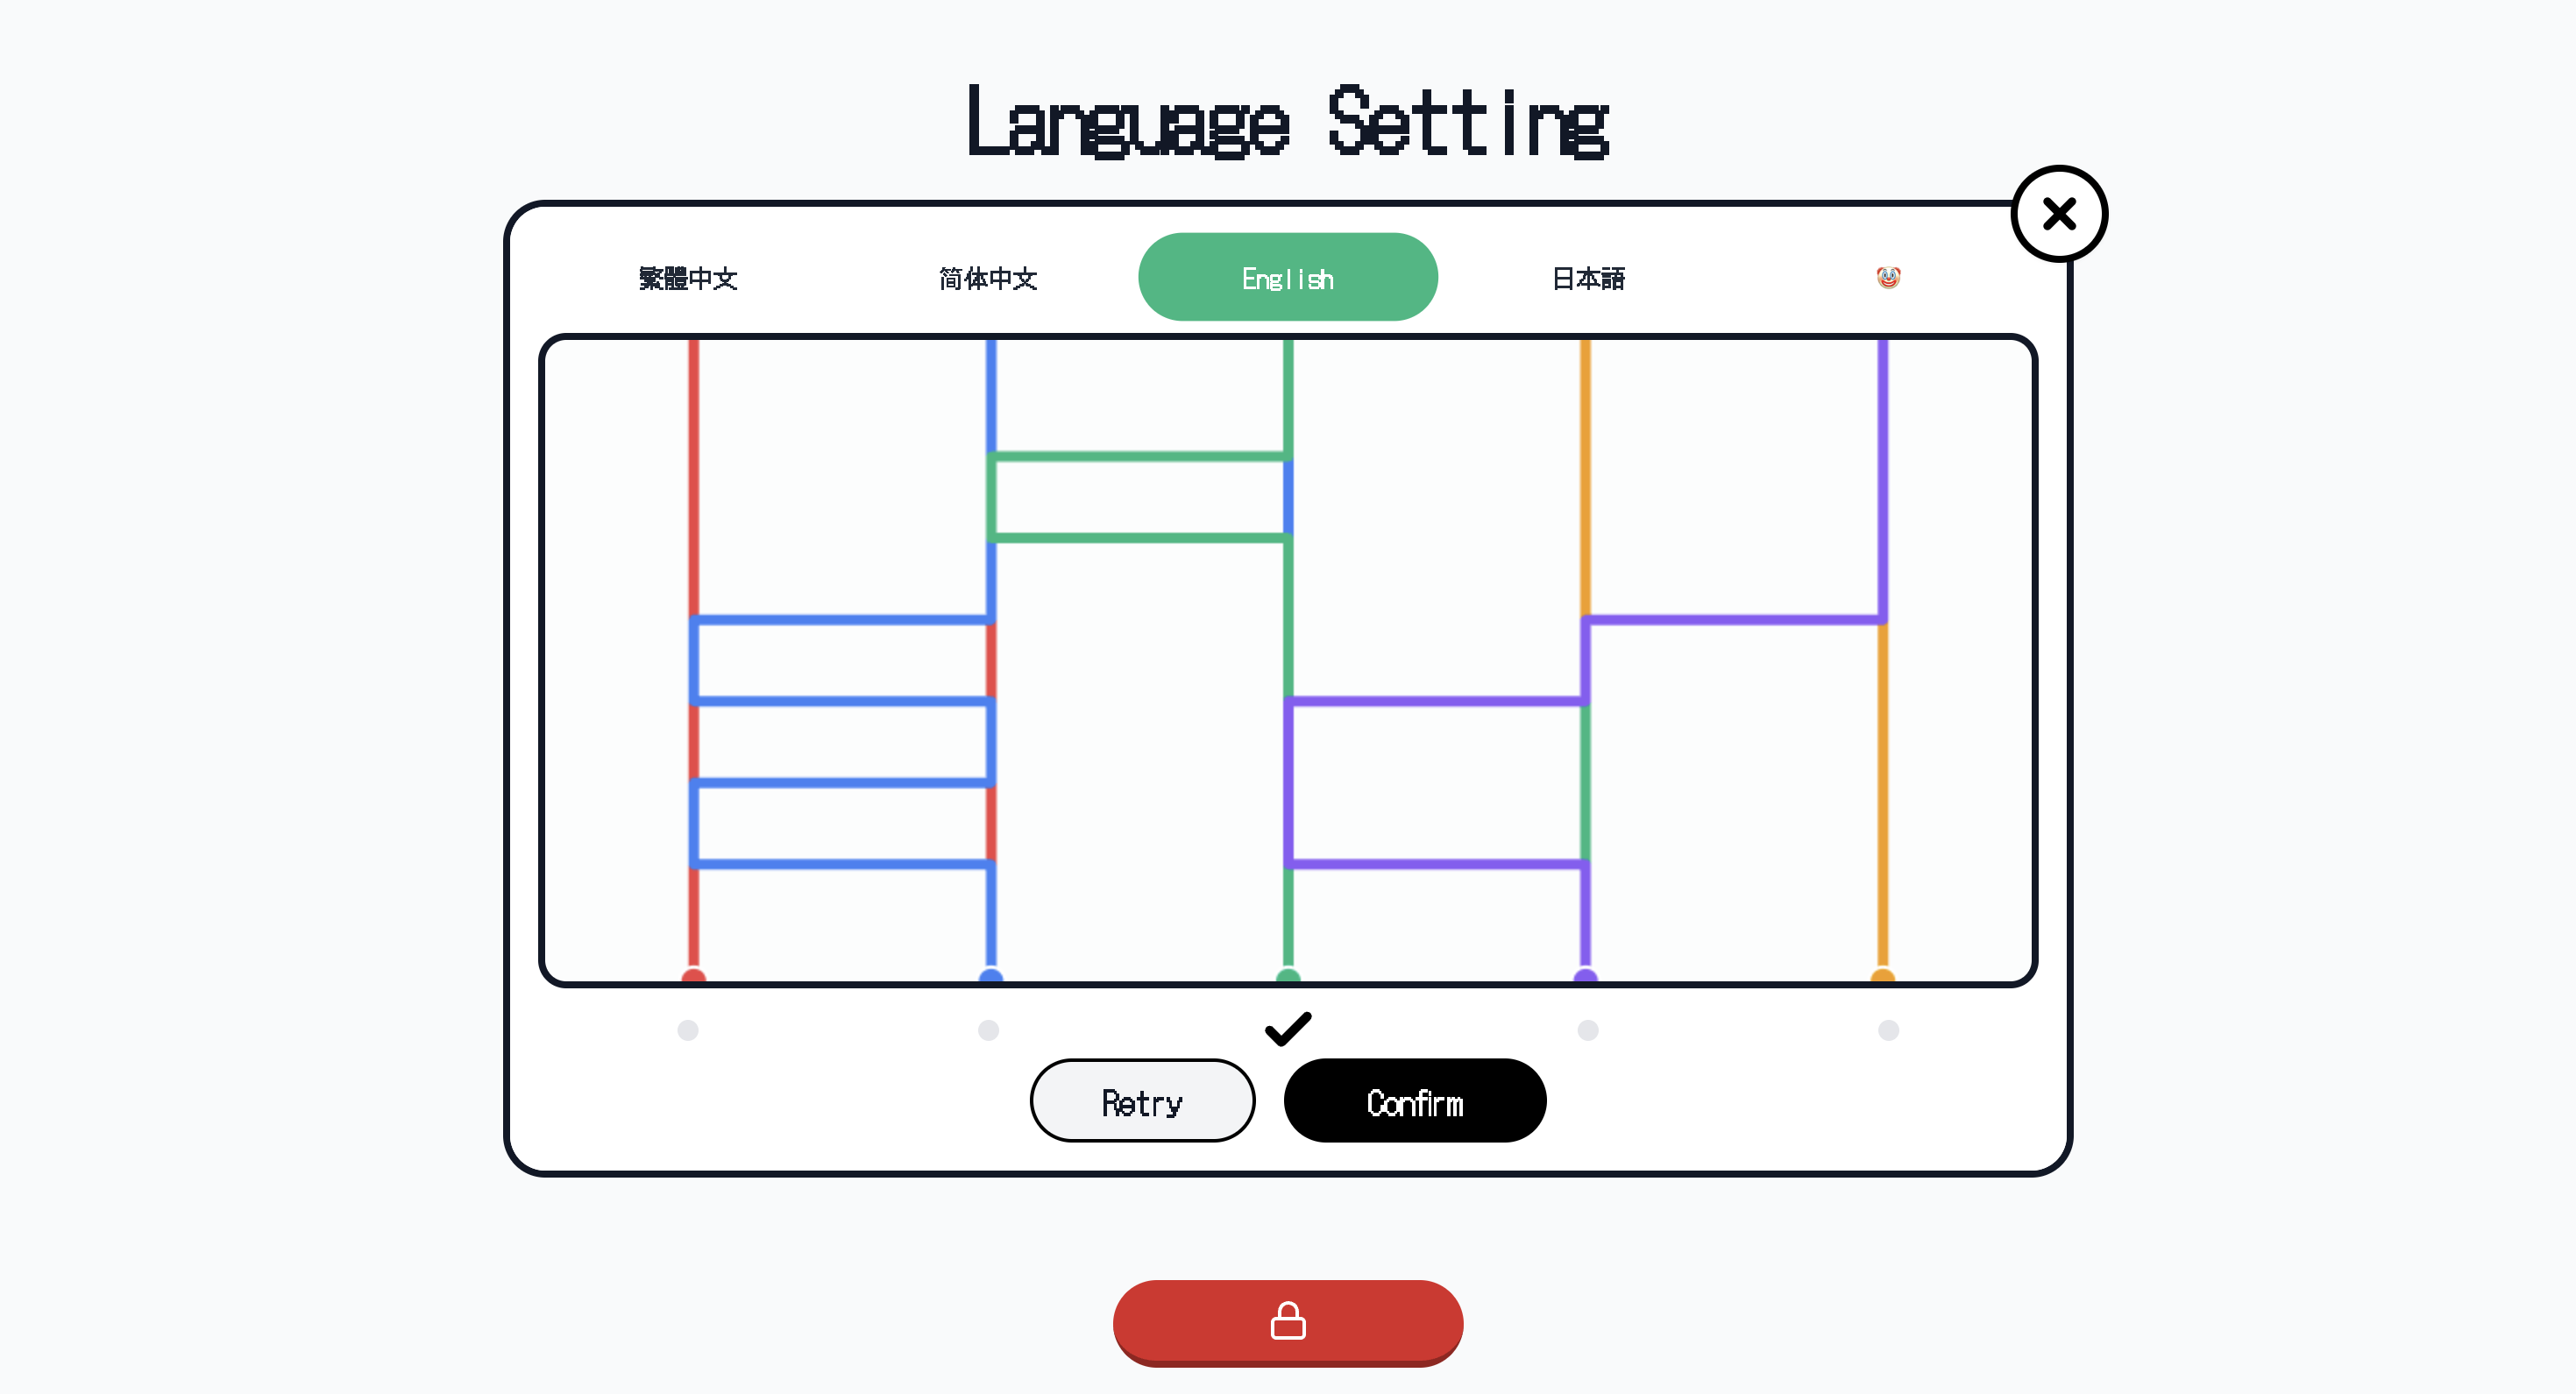Select the English language tab
Image resolution: width=2576 pixels, height=1394 pixels.
1287,278
